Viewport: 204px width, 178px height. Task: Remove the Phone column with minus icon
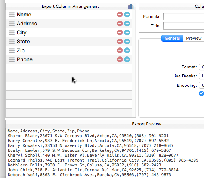(x=120, y=59)
